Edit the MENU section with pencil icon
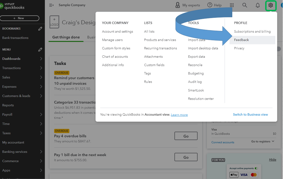Viewport: 283px width, 179px height. click(x=40, y=50)
